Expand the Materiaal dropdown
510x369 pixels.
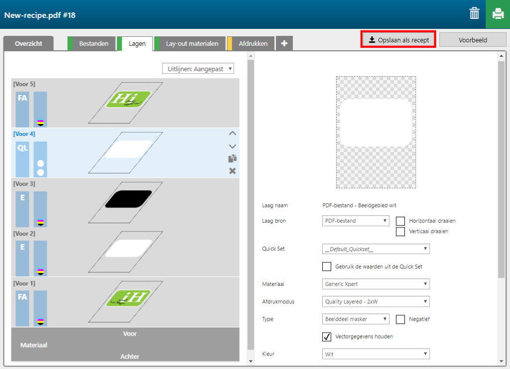[376, 284]
